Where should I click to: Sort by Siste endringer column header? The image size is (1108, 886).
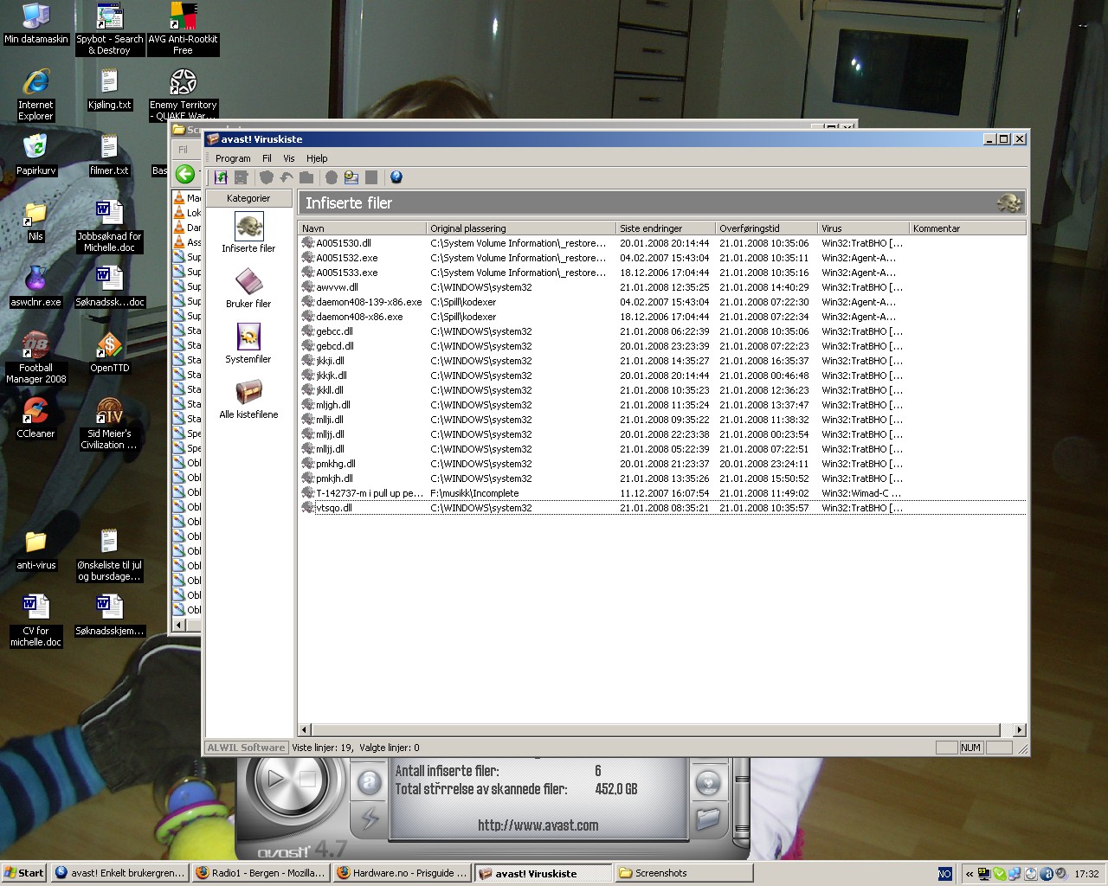click(x=666, y=228)
